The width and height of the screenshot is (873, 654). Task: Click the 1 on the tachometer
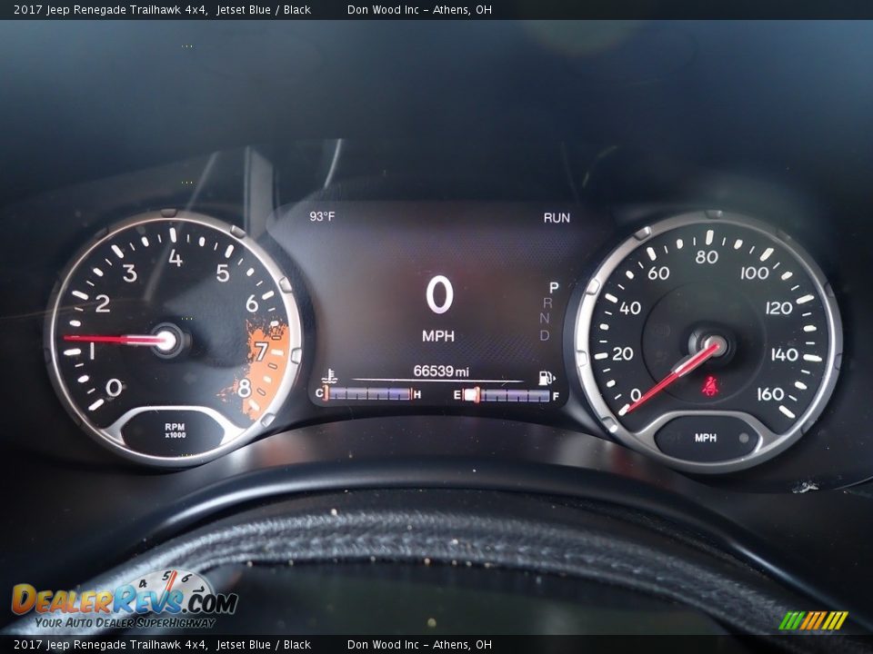click(x=93, y=351)
